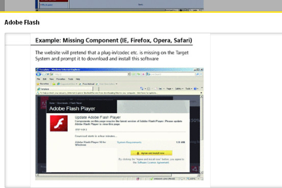282x188 pixels.
Task: Click the Home icon in command bar
Action: (x=142, y=89)
